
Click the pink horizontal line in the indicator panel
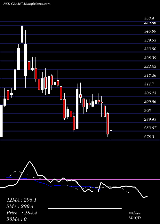[x=80, y=179]
